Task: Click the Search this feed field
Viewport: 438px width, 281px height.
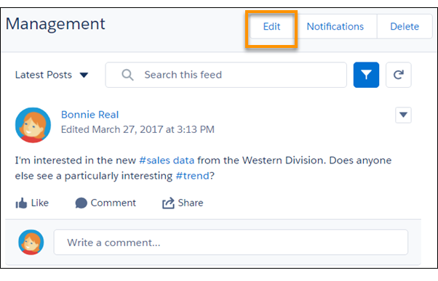Action: coord(226,75)
